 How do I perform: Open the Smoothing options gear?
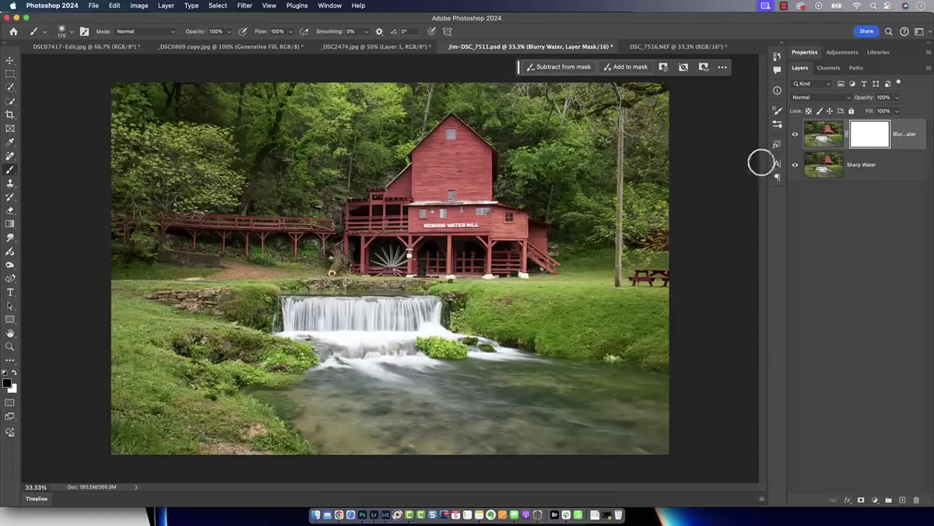coord(379,32)
